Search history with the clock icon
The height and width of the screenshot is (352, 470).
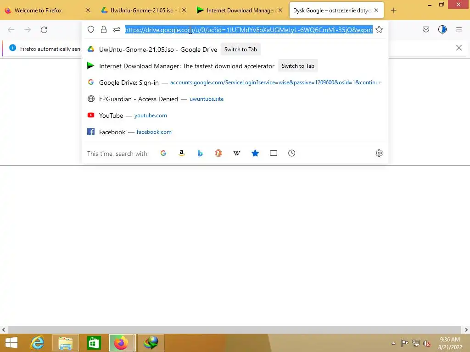click(x=291, y=153)
